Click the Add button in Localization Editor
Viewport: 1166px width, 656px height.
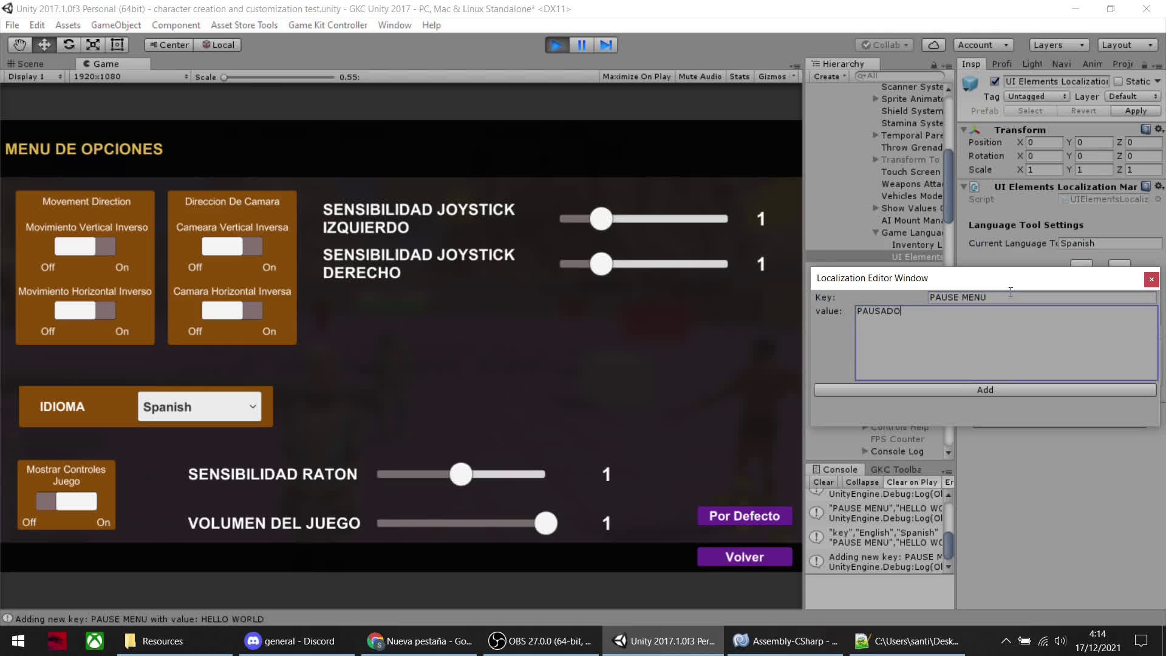click(985, 390)
